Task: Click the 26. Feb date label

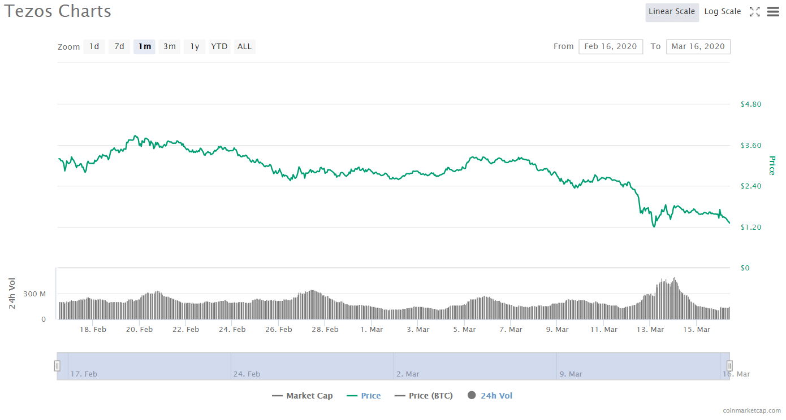Action: [x=278, y=330]
